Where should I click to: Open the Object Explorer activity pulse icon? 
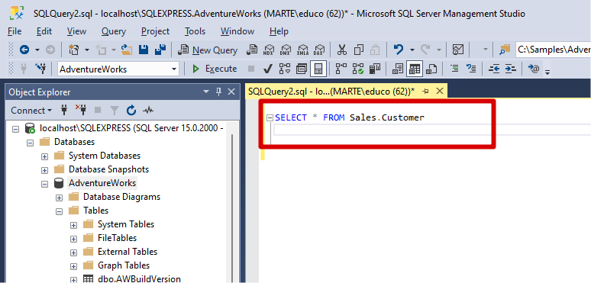coord(148,111)
